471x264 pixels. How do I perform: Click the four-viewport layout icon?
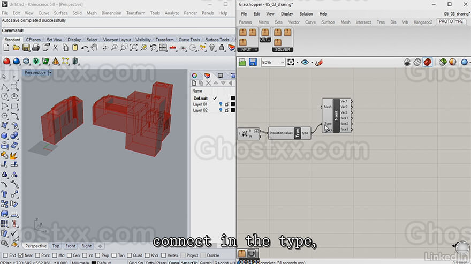pyautogui.click(x=163, y=48)
